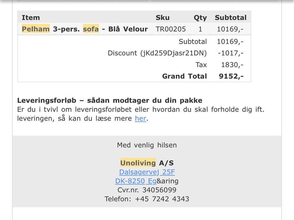Click the DK-8250 Eg postal code link

tap(136, 181)
